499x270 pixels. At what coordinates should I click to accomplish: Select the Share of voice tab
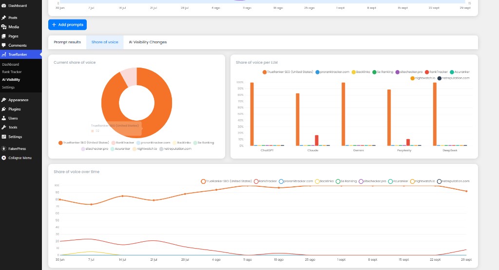[x=105, y=42]
